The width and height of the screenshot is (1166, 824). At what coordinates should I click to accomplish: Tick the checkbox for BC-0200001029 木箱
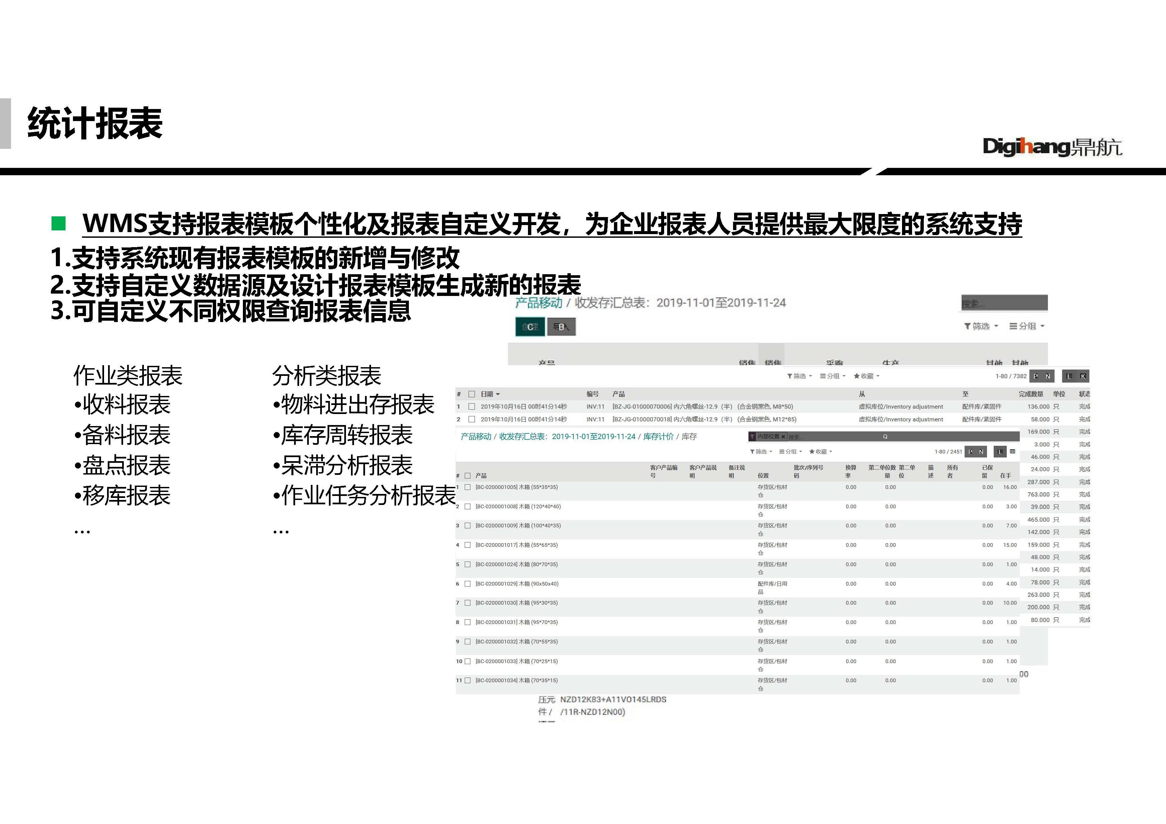point(468,584)
